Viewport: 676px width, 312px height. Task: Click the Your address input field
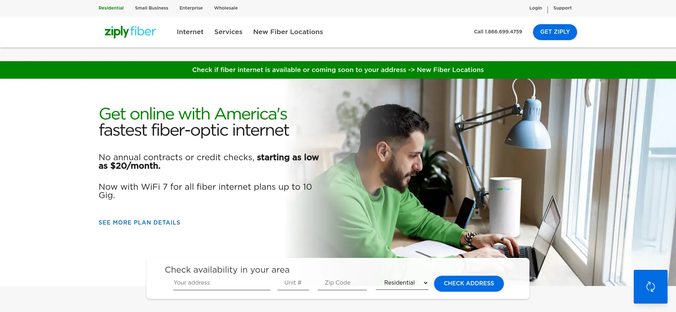pos(221,283)
